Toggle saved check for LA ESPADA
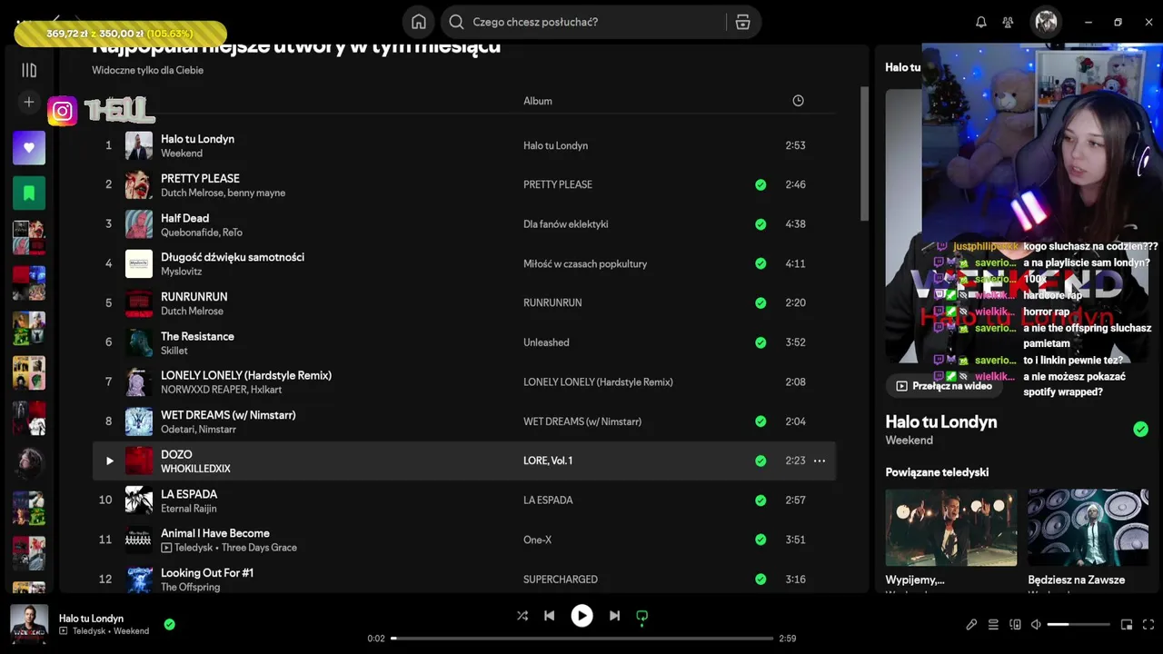This screenshot has height=654, width=1163. click(x=760, y=500)
